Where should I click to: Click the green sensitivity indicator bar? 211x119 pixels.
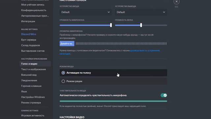tap(113, 101)
